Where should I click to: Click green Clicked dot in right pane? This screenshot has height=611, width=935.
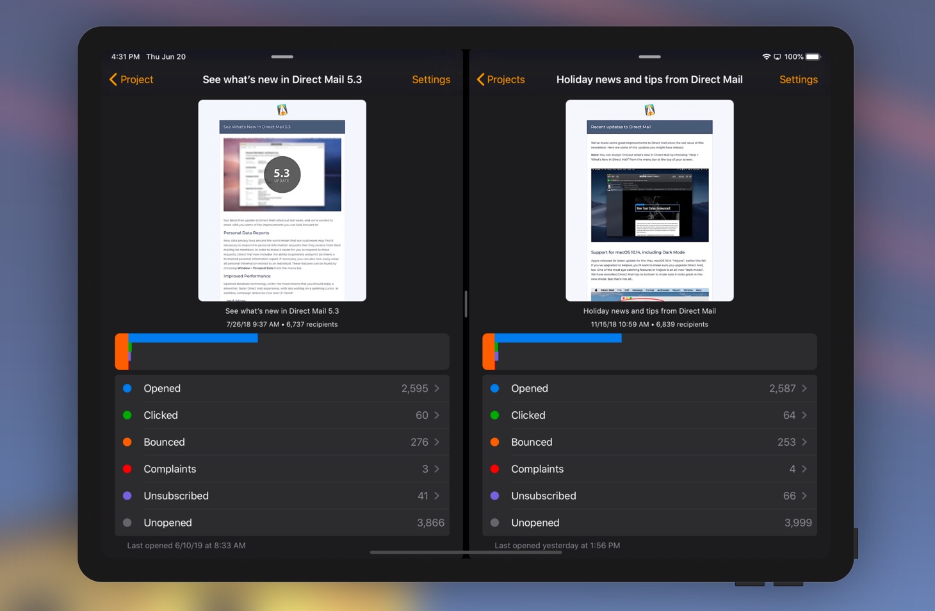(495, 415)
